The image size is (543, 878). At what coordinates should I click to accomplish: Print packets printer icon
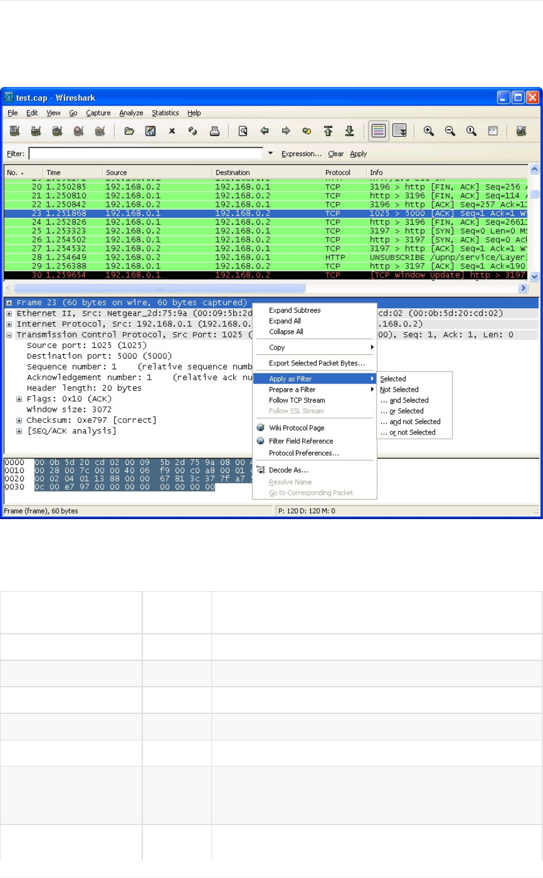pos(214,131)
